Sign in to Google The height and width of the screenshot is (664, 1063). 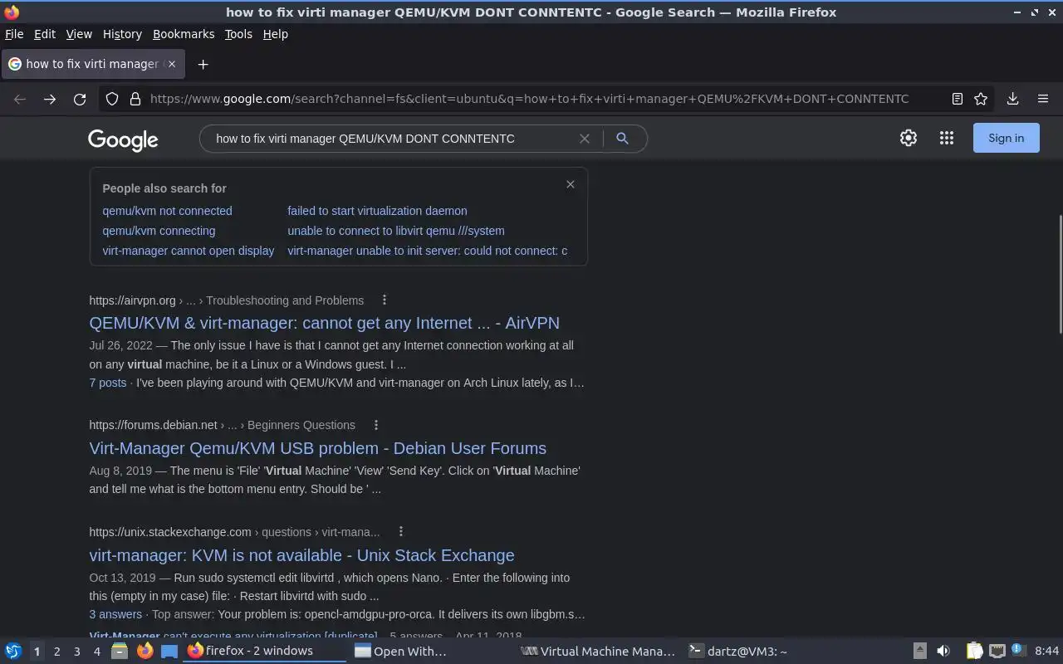pos(1006,138)
